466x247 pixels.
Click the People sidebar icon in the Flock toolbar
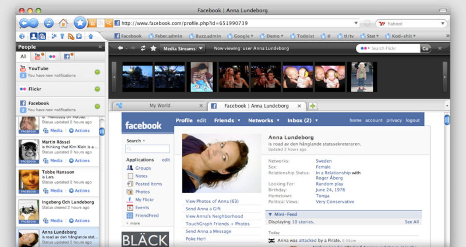tap(33, 36)
